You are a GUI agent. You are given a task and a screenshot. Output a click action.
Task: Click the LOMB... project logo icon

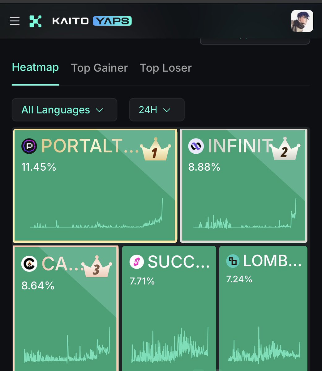(233, 261)
